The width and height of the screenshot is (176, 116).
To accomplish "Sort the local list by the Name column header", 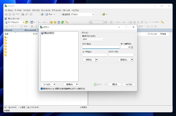I will point(16,34).
